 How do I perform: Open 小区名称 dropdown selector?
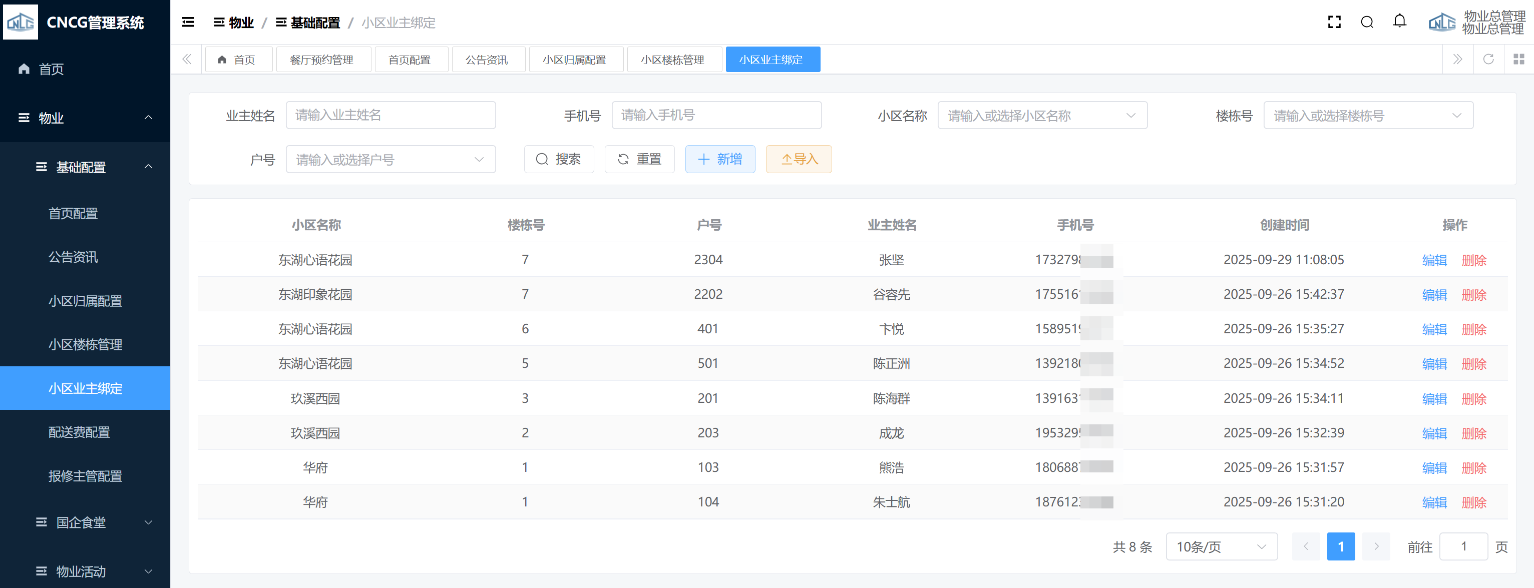1042,116
